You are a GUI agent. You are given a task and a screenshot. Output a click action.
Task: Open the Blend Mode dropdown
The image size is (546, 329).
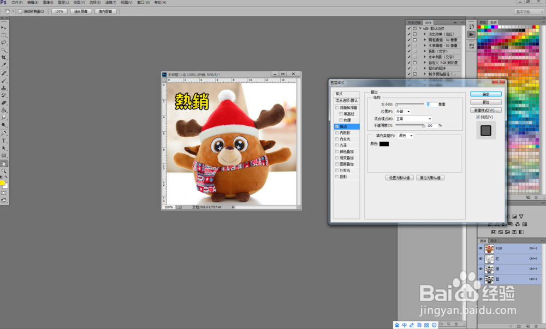[x=414, y=119]
